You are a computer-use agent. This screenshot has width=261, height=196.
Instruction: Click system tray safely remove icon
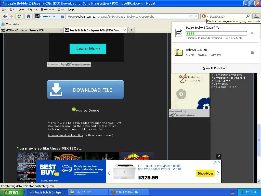click(242, 192)
